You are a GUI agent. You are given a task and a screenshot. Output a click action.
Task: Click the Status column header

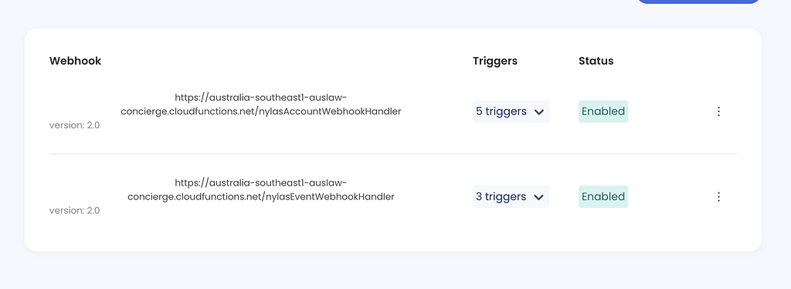point(596,61)
